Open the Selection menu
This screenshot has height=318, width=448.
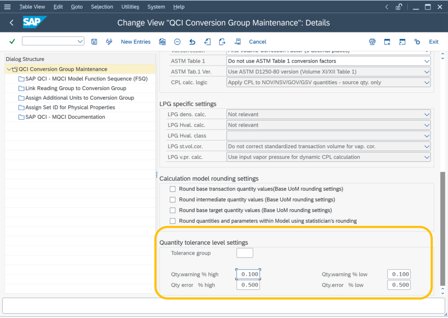click(102, 7)
